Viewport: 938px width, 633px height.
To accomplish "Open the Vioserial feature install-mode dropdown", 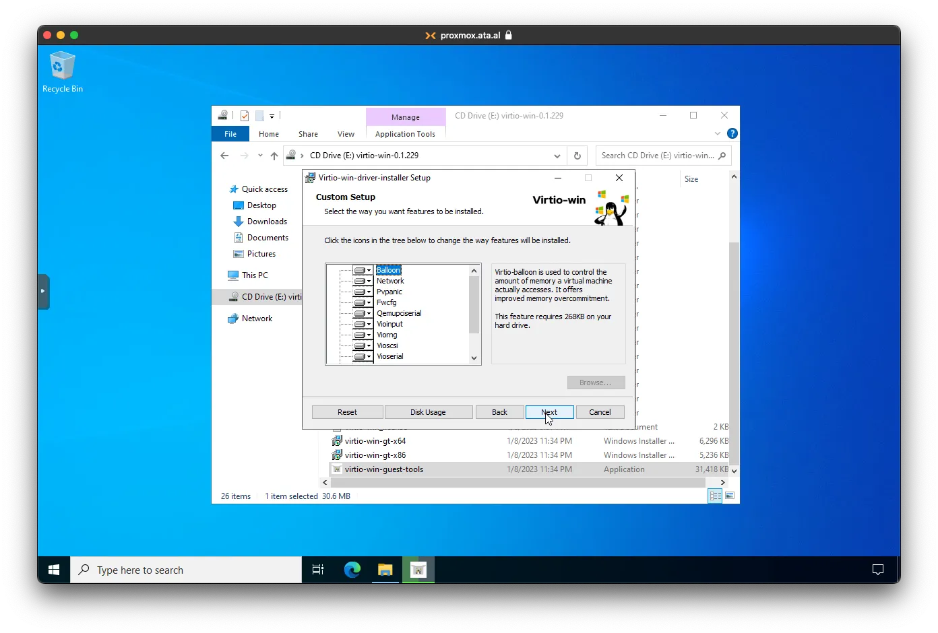I will pyautogui.click(x=363, y=356).
